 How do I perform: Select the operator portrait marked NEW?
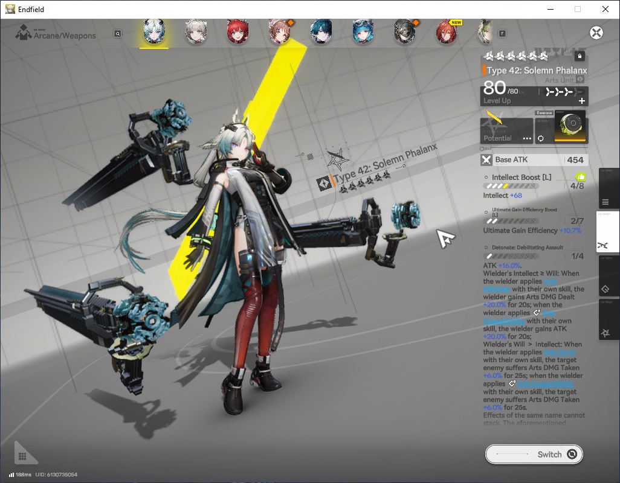(x=447, y=31)
